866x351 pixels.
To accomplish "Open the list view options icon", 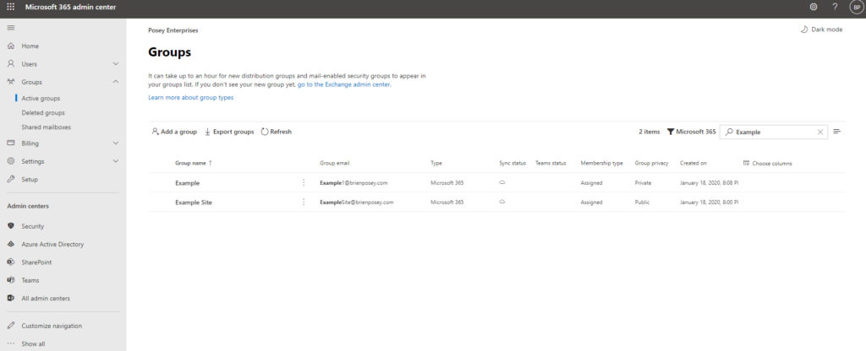I will point(837,132).
